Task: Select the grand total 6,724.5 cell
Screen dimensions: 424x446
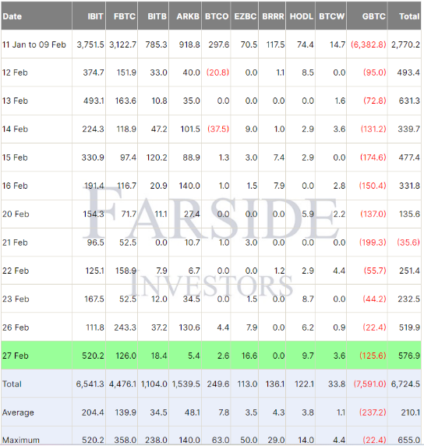Action: (405, 384)
